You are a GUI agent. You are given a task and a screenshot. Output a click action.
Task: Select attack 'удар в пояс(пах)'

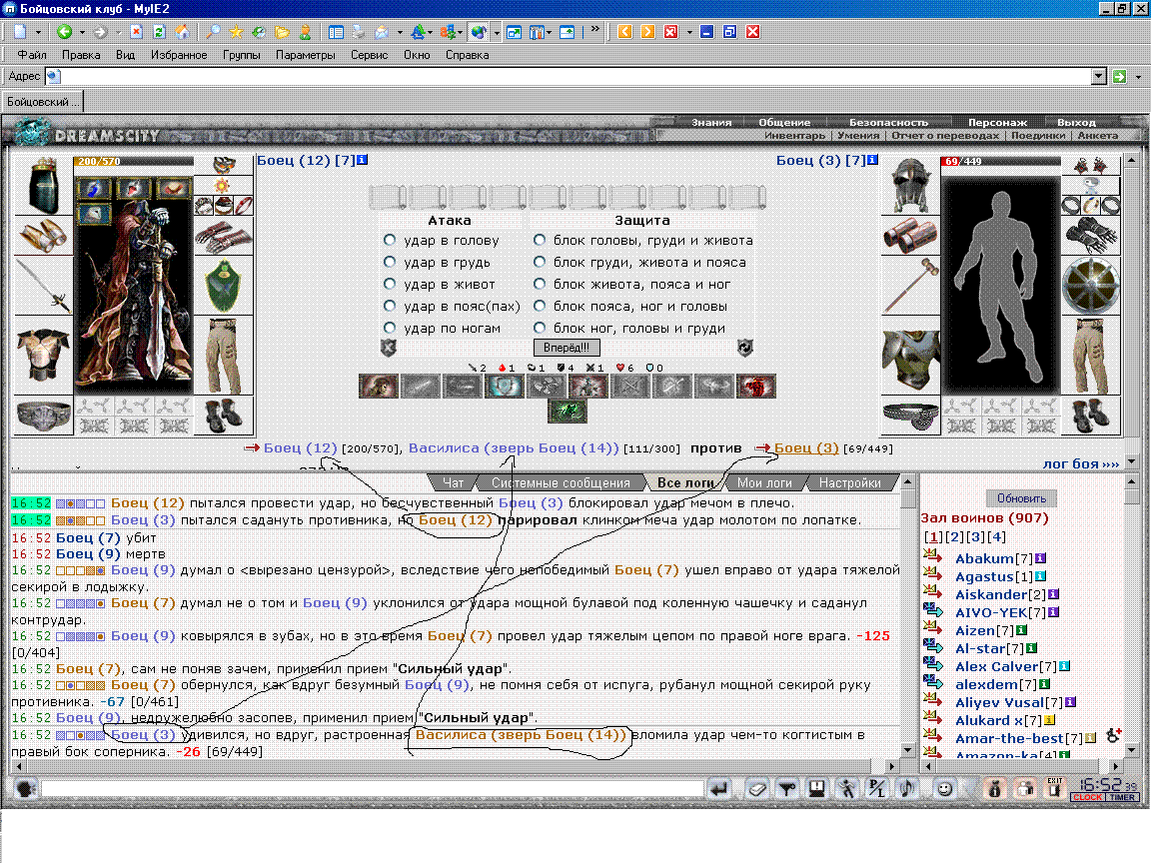390,306
